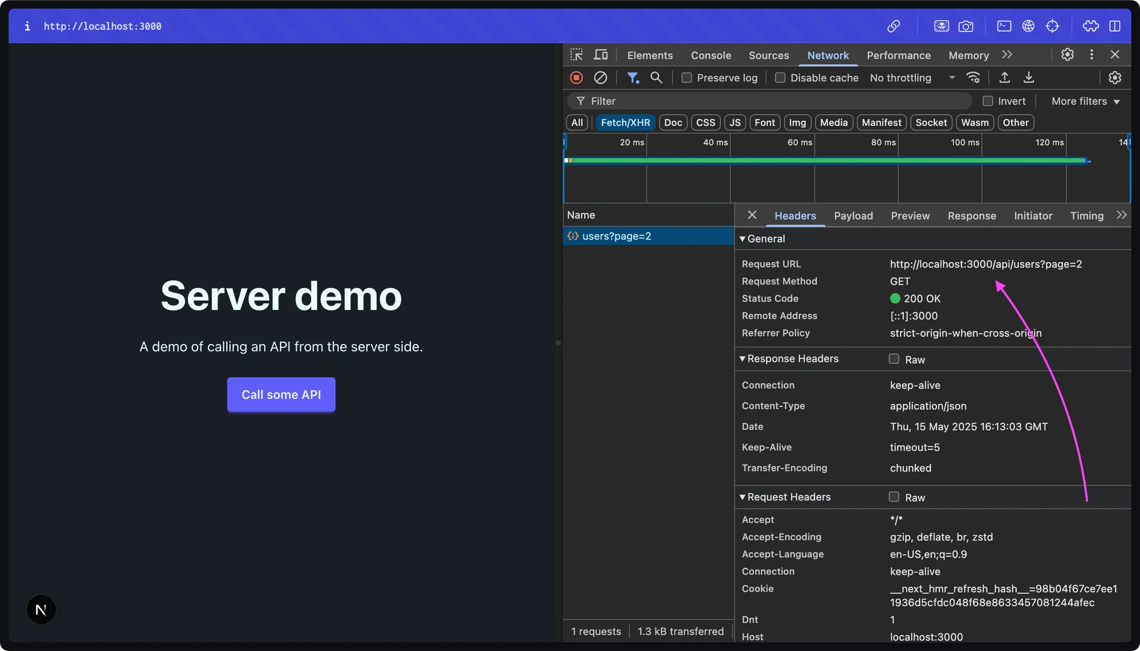Click the Name column header
The height and width of the screenshot is (651, 1140).
point(648,215)
